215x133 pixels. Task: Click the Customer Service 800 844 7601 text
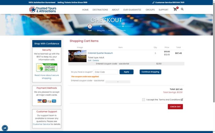170,2
